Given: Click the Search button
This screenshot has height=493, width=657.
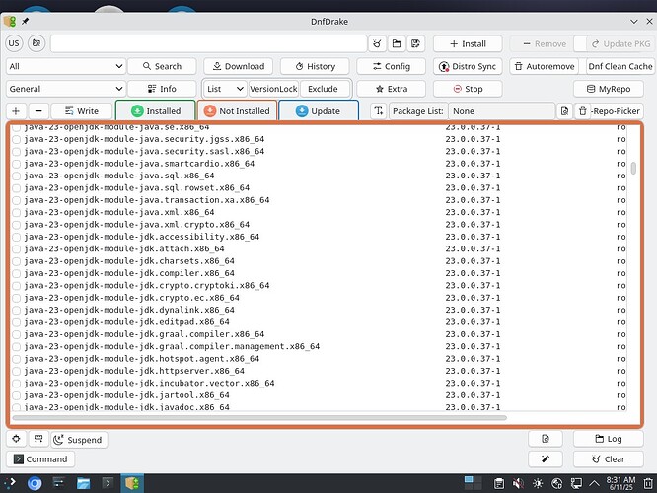Looking at the screenshot, I should coord(162,66).
